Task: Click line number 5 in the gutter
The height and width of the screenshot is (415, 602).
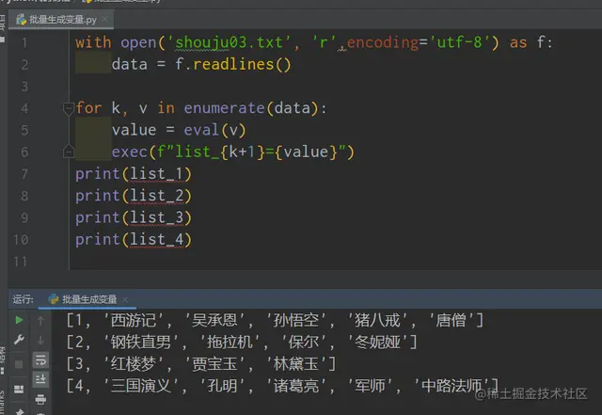Action: point(24,130)
